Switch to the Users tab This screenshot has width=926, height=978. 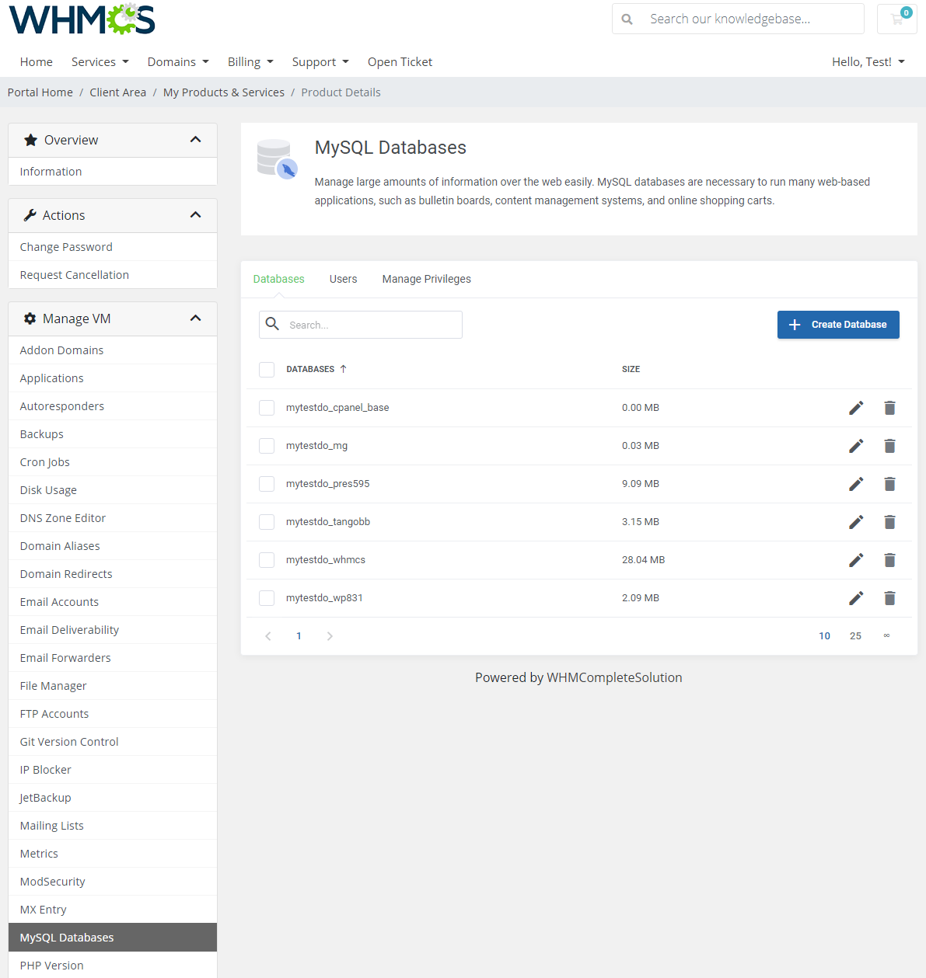[343, 279]
